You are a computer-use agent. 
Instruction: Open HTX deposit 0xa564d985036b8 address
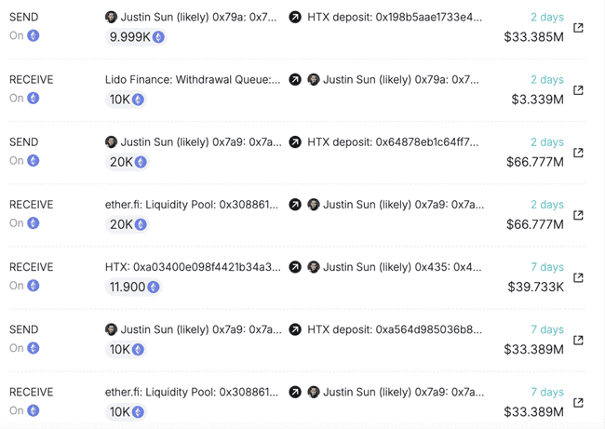pos(395,329)
